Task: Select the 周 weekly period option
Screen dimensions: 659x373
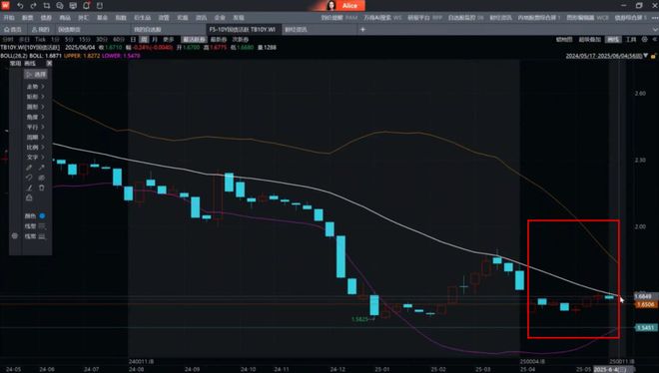Action: [x=144, y=40]
